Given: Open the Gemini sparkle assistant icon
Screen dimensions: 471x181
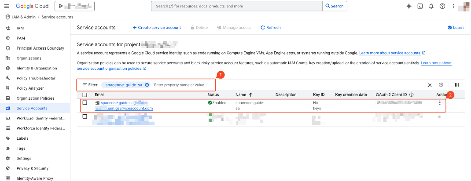Looking at the screenshot, I should tap(408, 6).
